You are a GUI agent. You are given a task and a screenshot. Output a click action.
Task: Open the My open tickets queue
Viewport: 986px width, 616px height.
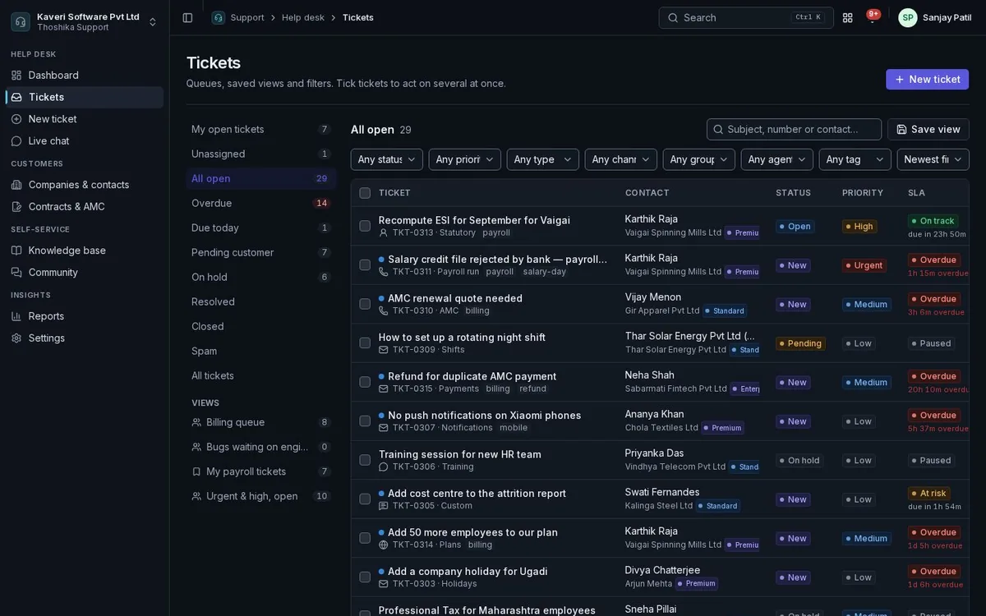click(x=261, y=129)
